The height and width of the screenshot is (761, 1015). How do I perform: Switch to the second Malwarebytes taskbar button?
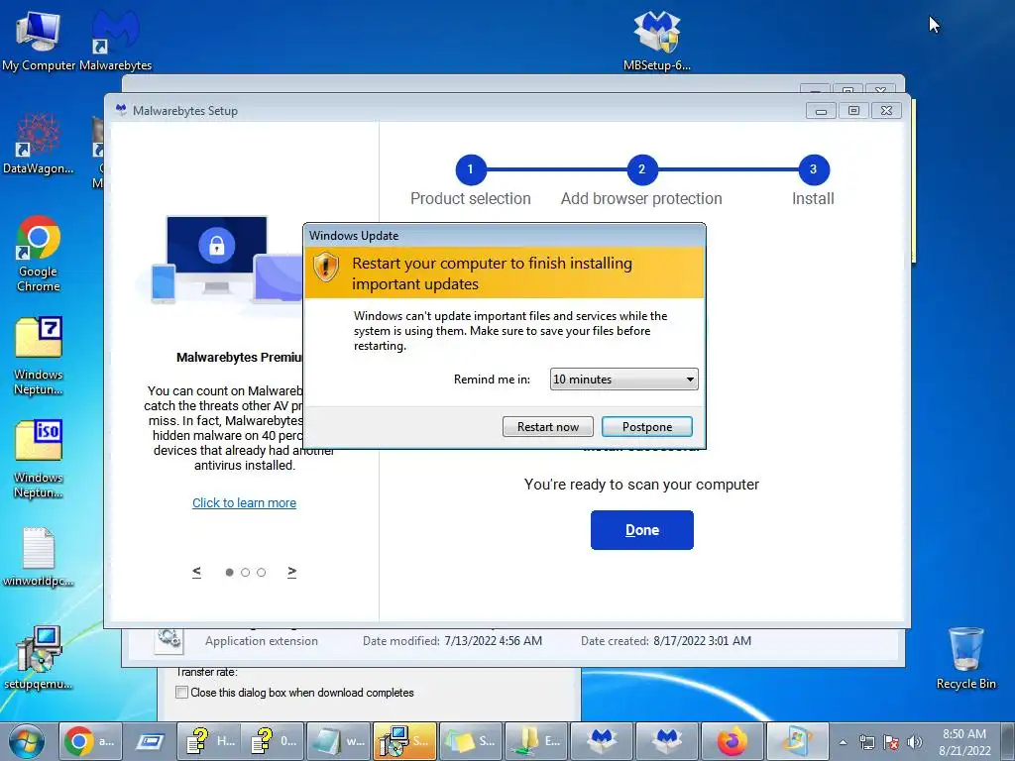pos(667,741)
